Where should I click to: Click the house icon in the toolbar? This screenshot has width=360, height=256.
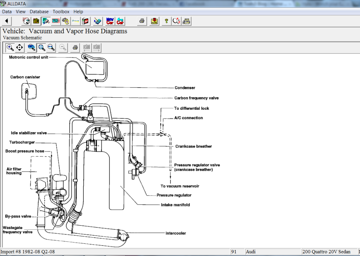click(36, 21)
